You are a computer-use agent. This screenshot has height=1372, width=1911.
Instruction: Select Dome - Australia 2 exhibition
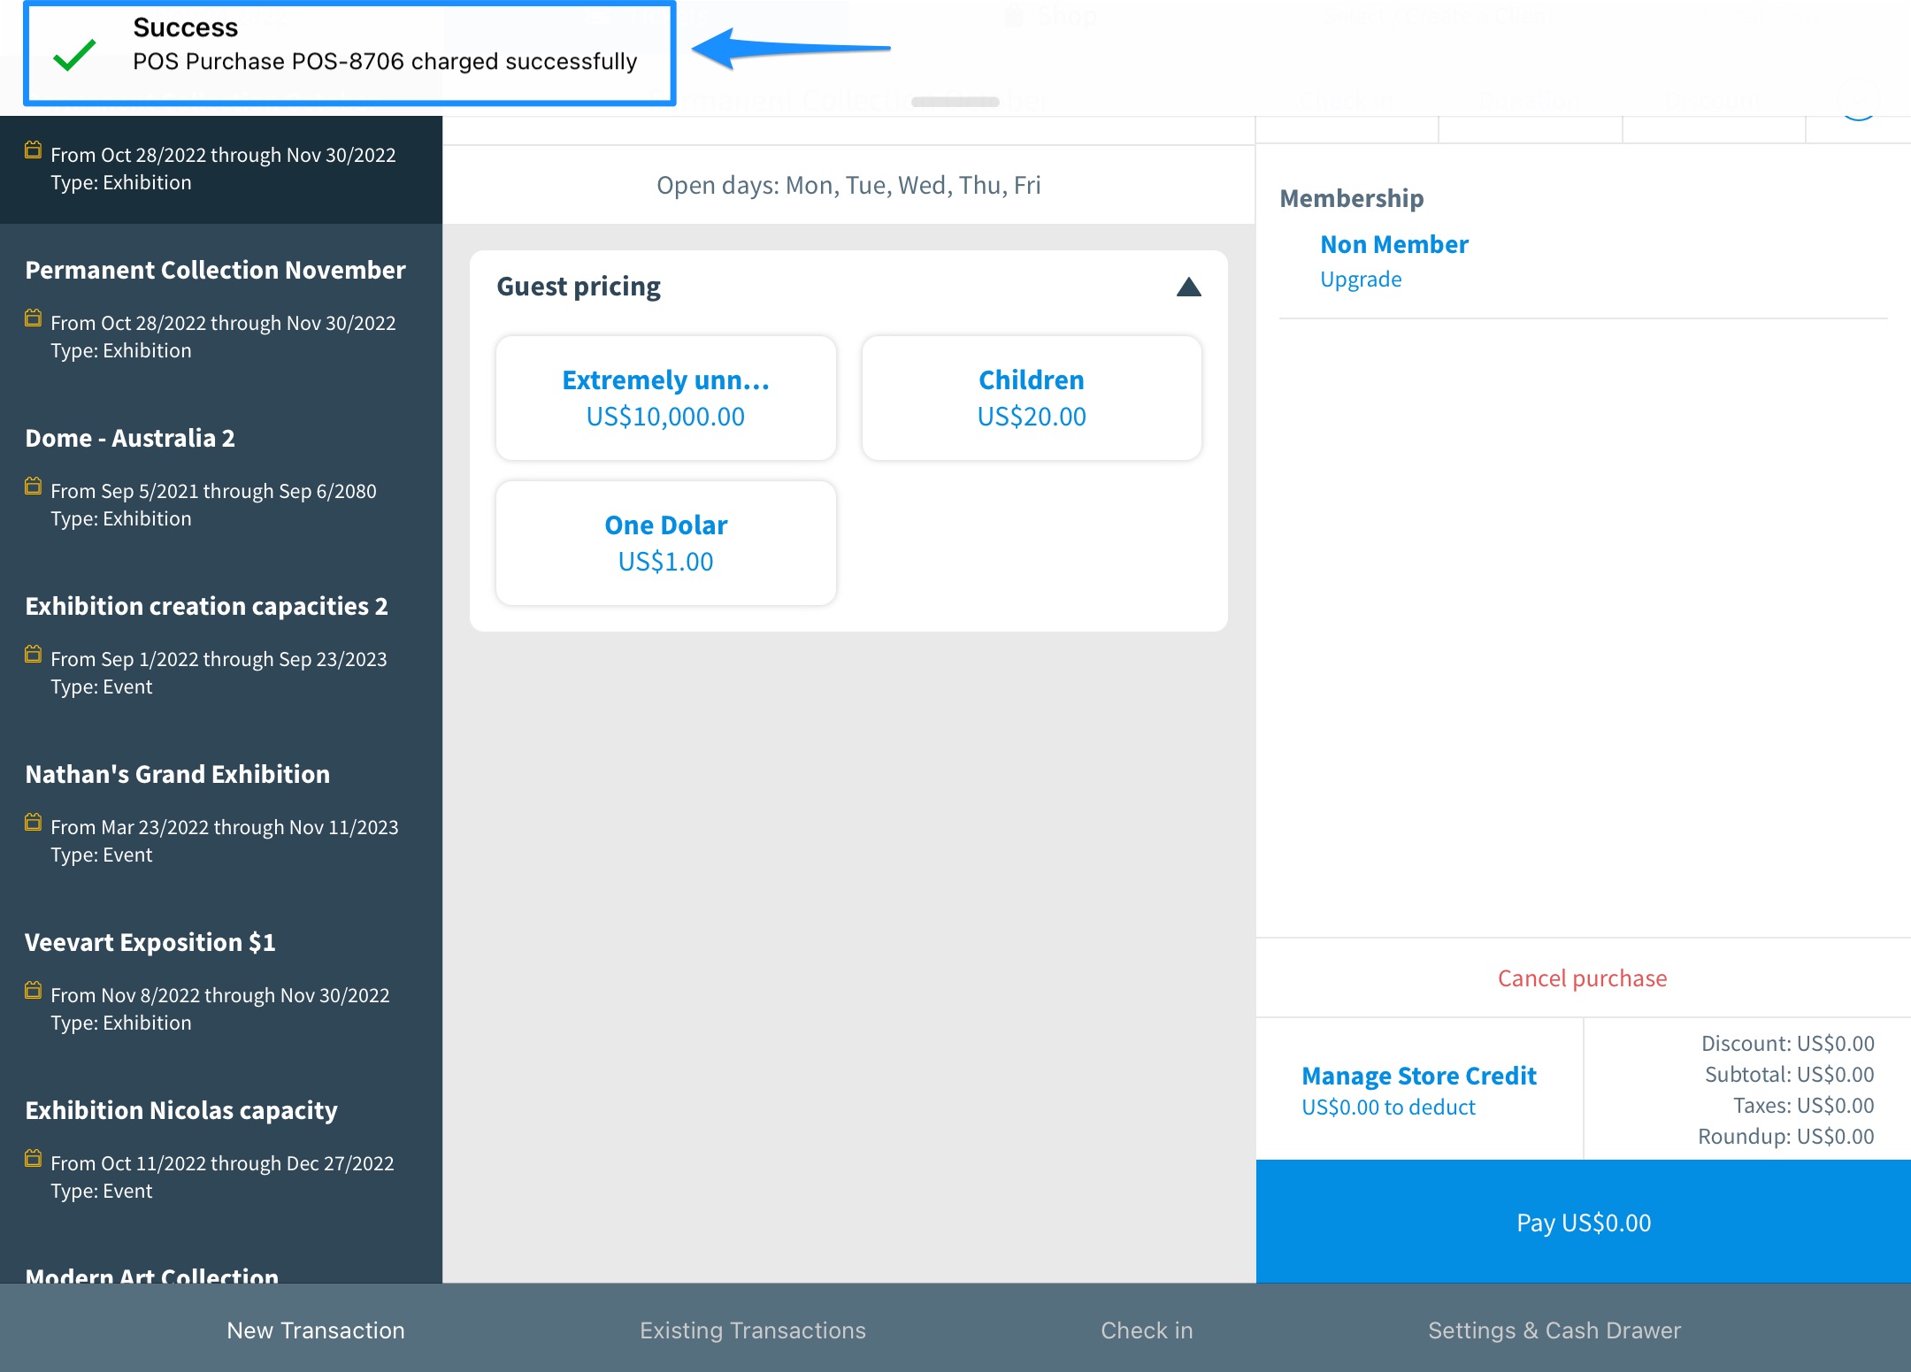coord(130,439)
